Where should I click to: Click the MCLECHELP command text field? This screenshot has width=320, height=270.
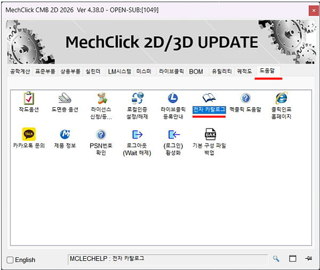[x=168, y=259]
